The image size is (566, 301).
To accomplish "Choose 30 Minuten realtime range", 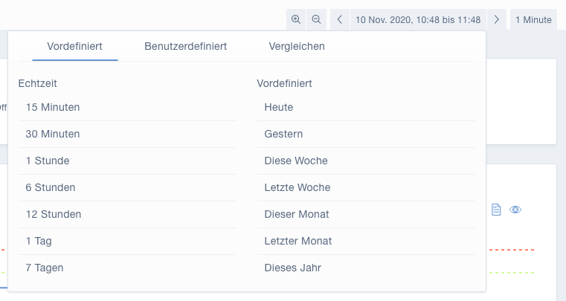I will (127, 134).
